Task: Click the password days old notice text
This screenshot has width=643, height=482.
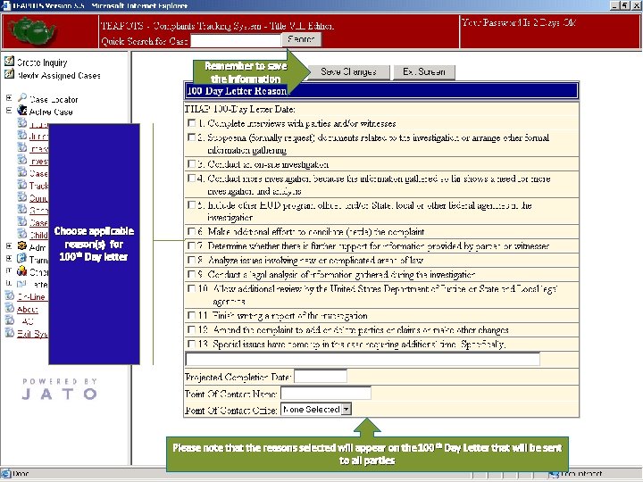Action: (518, 22)
